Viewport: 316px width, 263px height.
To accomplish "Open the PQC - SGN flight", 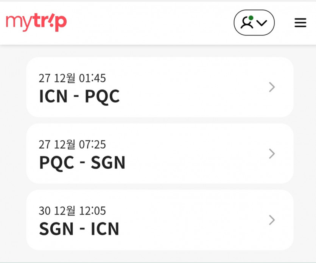I will tap(82, 163).
